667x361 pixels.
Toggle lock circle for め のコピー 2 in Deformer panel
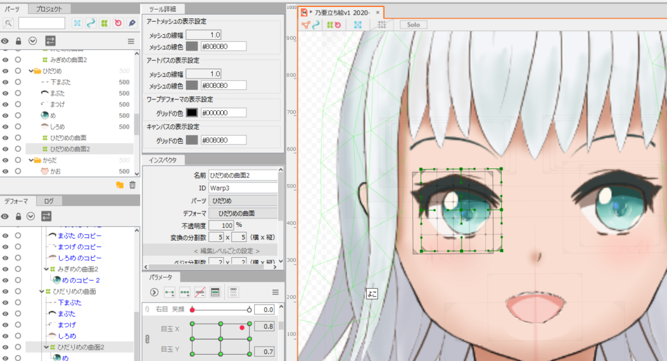click(18, 280)
